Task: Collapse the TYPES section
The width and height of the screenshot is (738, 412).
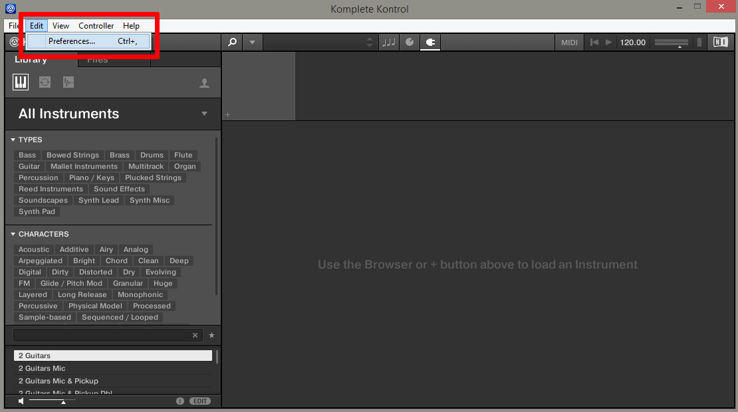Action: coord(13,140)
